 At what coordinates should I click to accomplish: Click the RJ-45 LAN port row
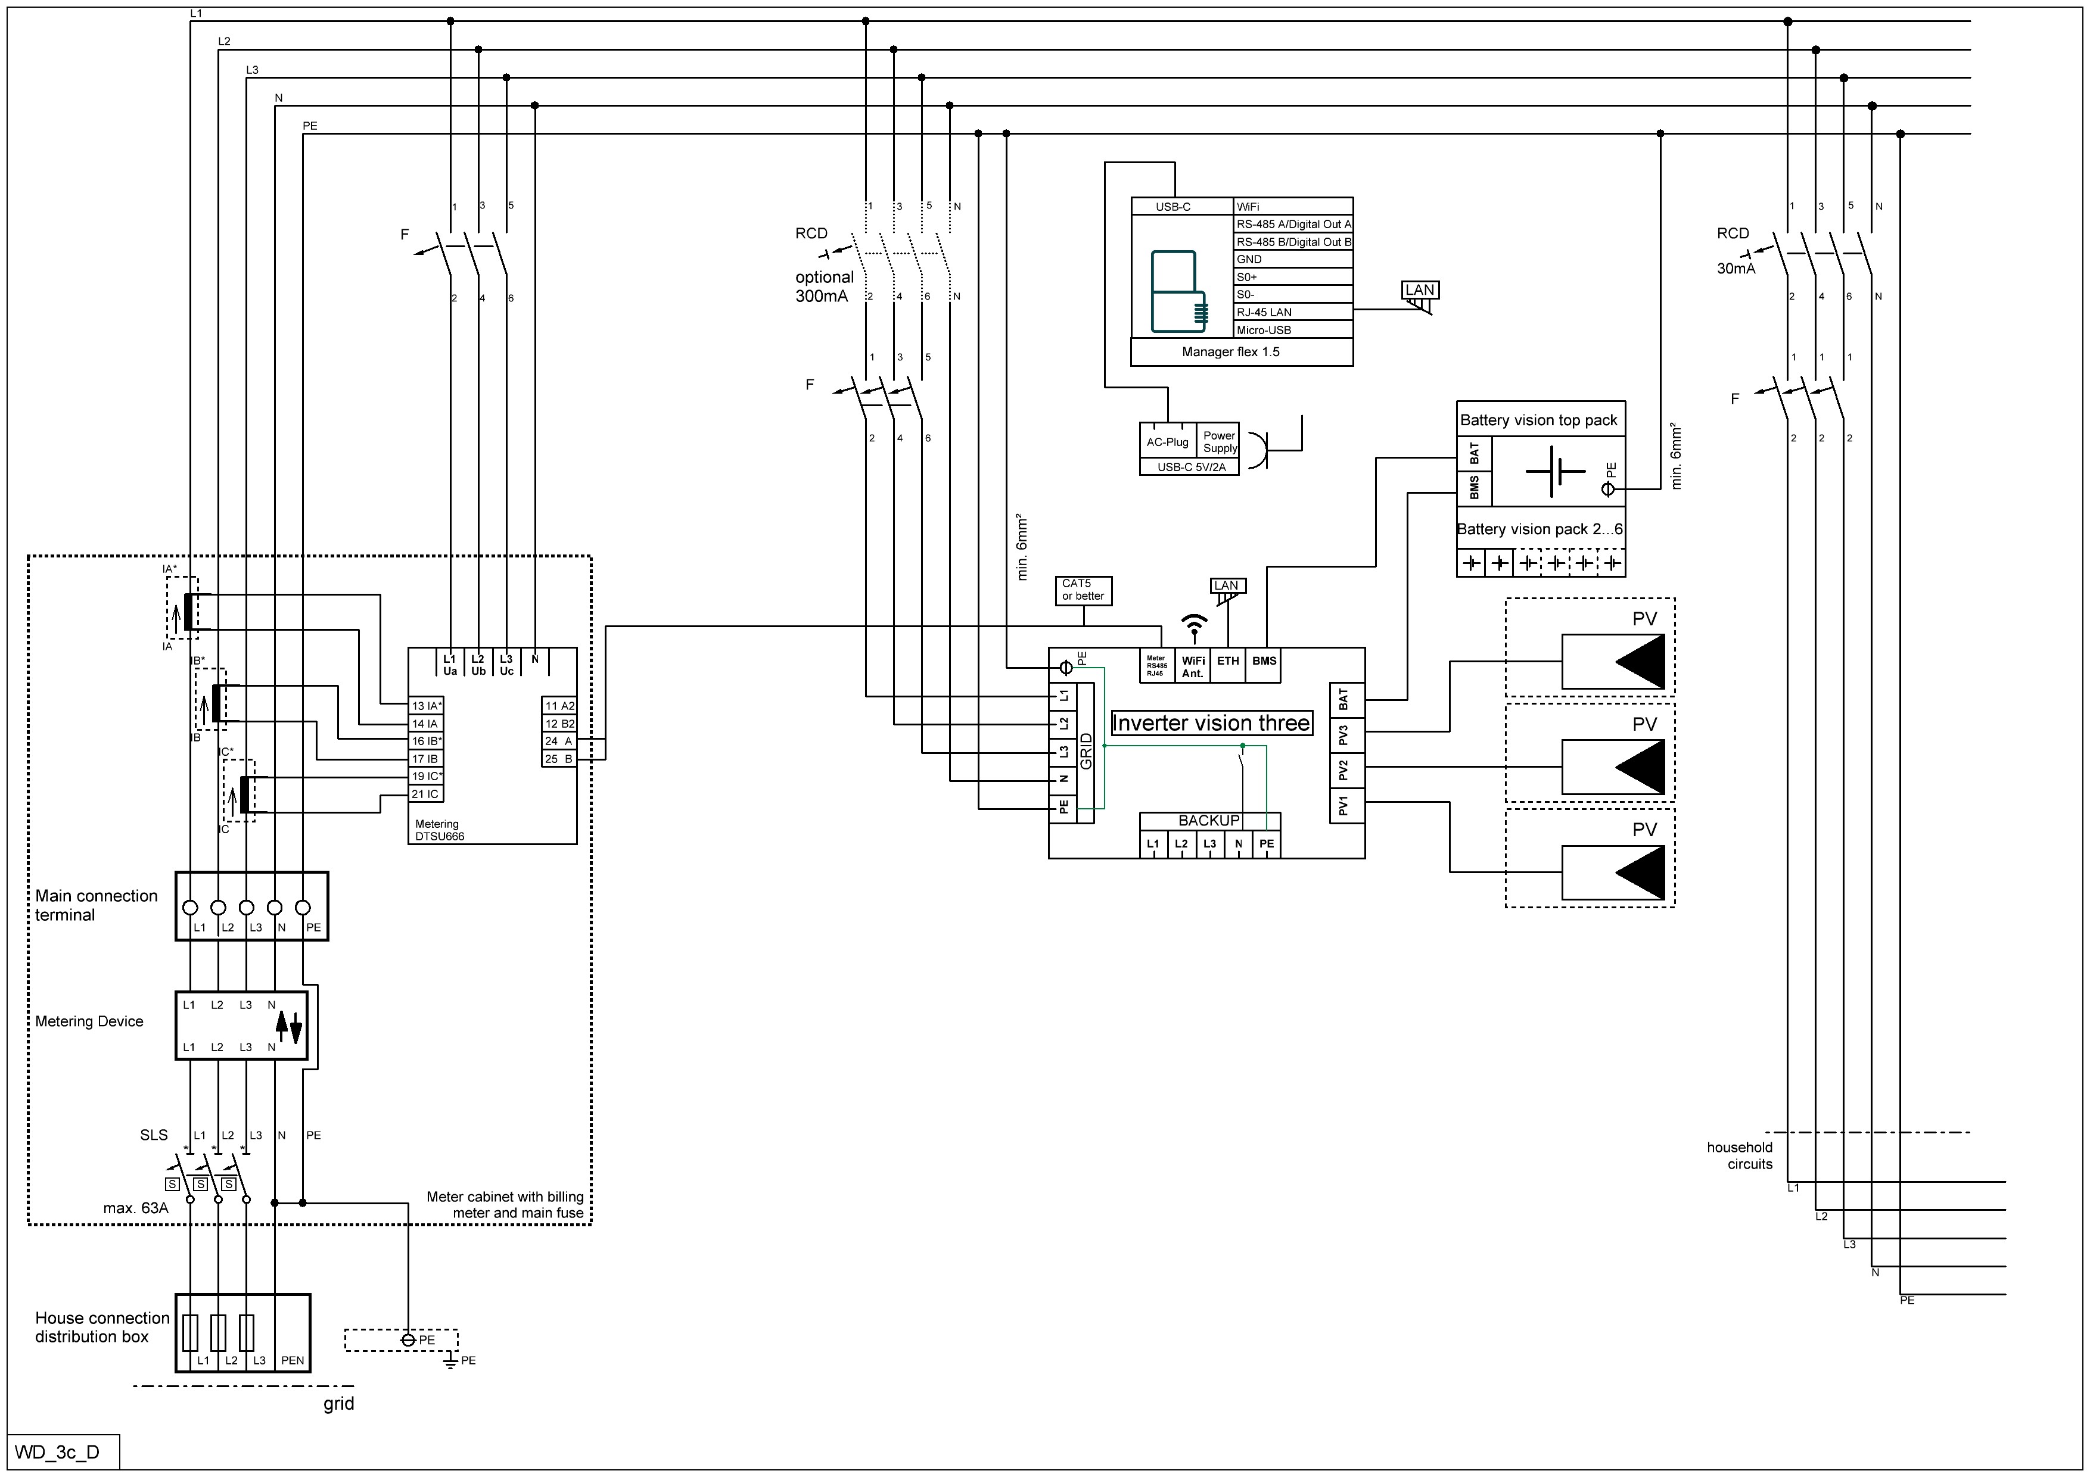1292,312
